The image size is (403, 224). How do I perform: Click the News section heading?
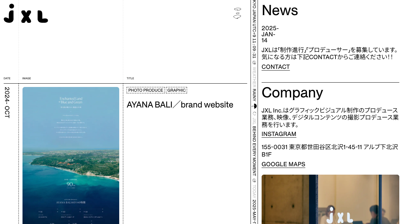(x=280, y=10)
